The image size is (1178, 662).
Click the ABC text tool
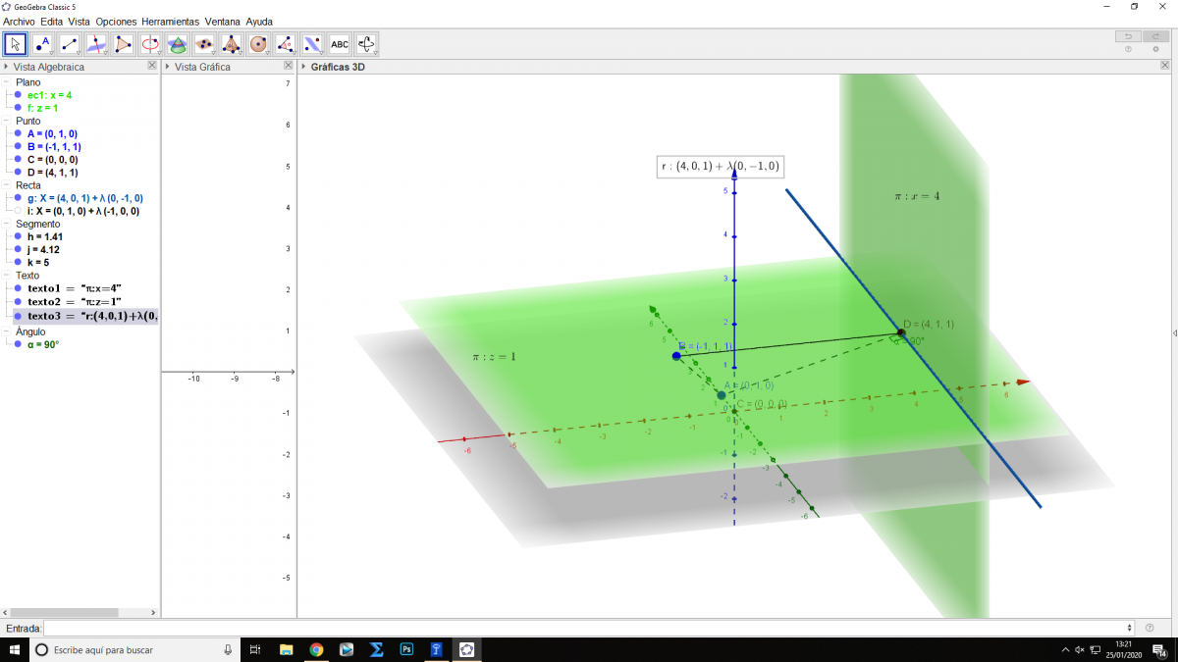(x=340, y=44)
